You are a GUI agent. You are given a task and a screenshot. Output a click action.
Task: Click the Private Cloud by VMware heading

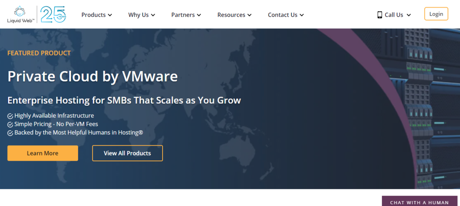point(93,77)
